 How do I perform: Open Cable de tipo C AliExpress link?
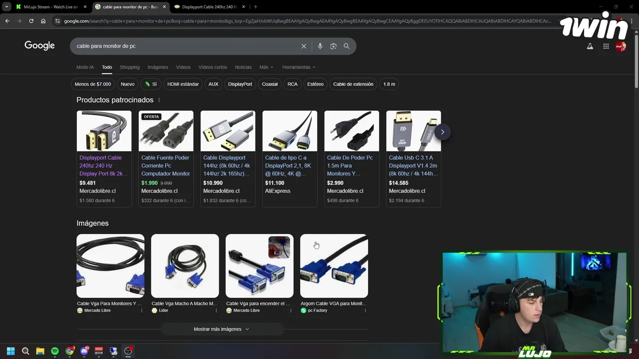tap(289, 166)
